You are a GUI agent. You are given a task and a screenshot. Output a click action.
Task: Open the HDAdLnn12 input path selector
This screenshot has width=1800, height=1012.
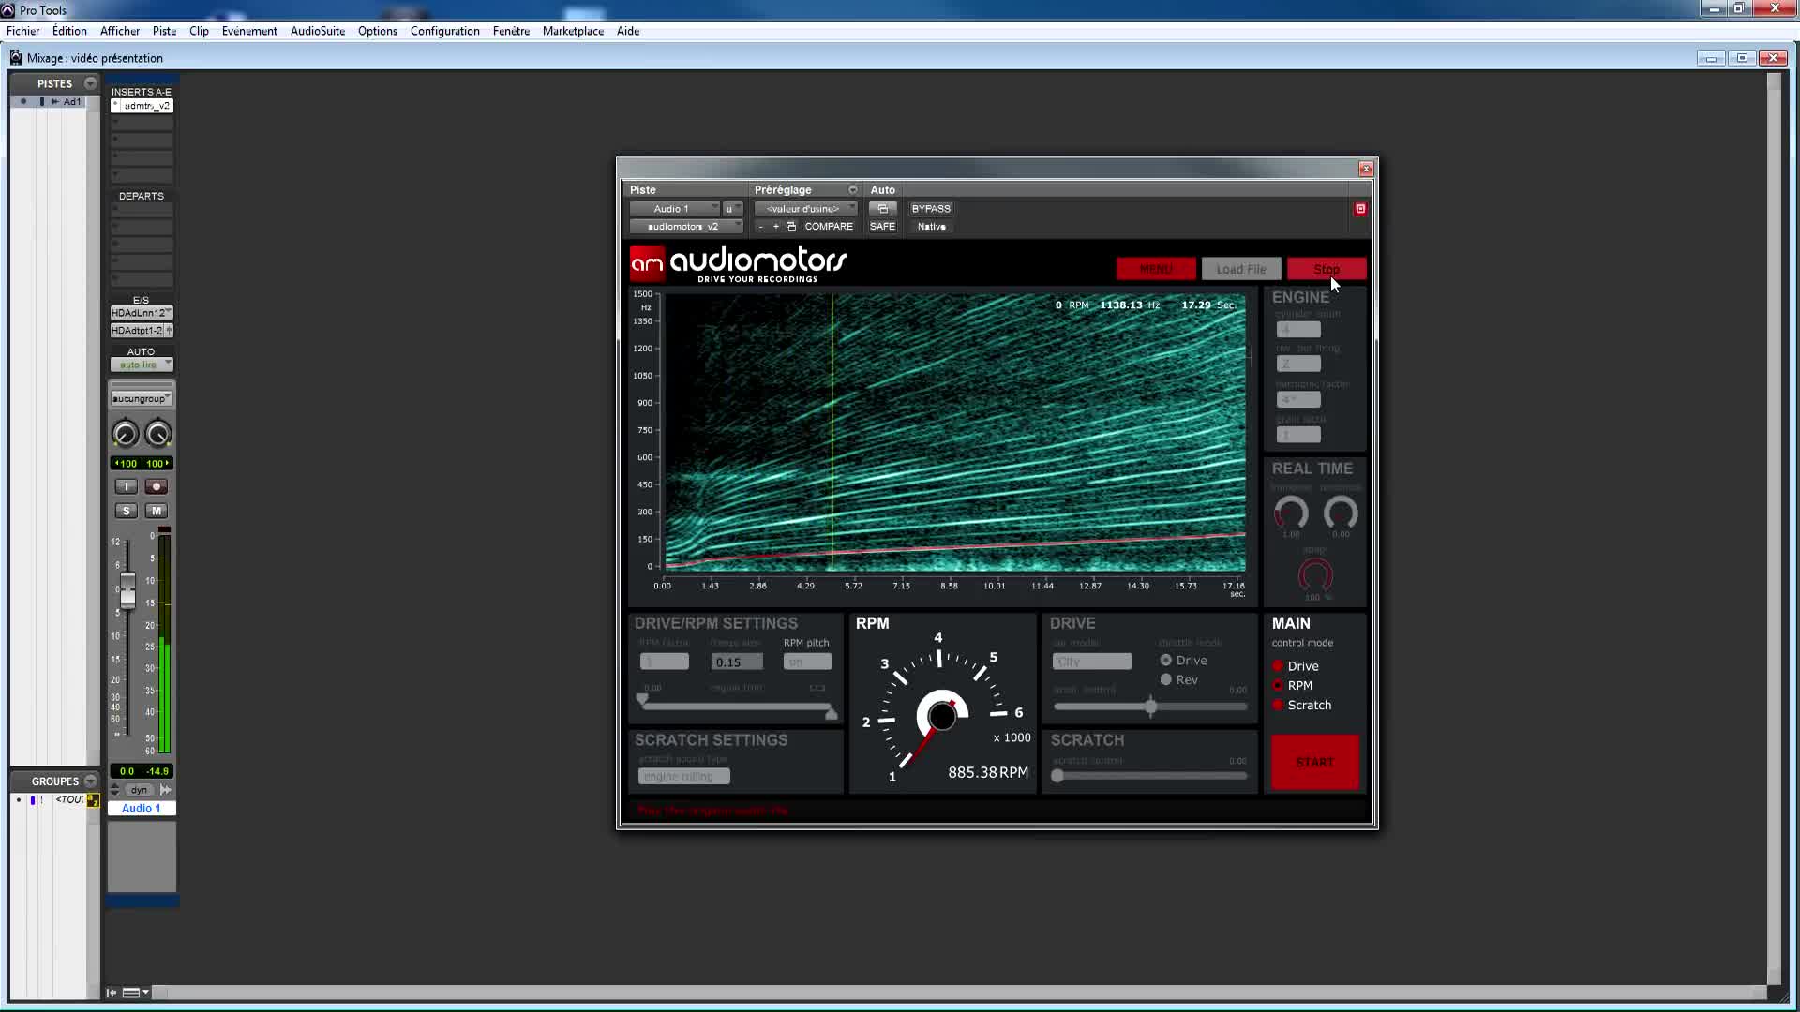[142, 313]
